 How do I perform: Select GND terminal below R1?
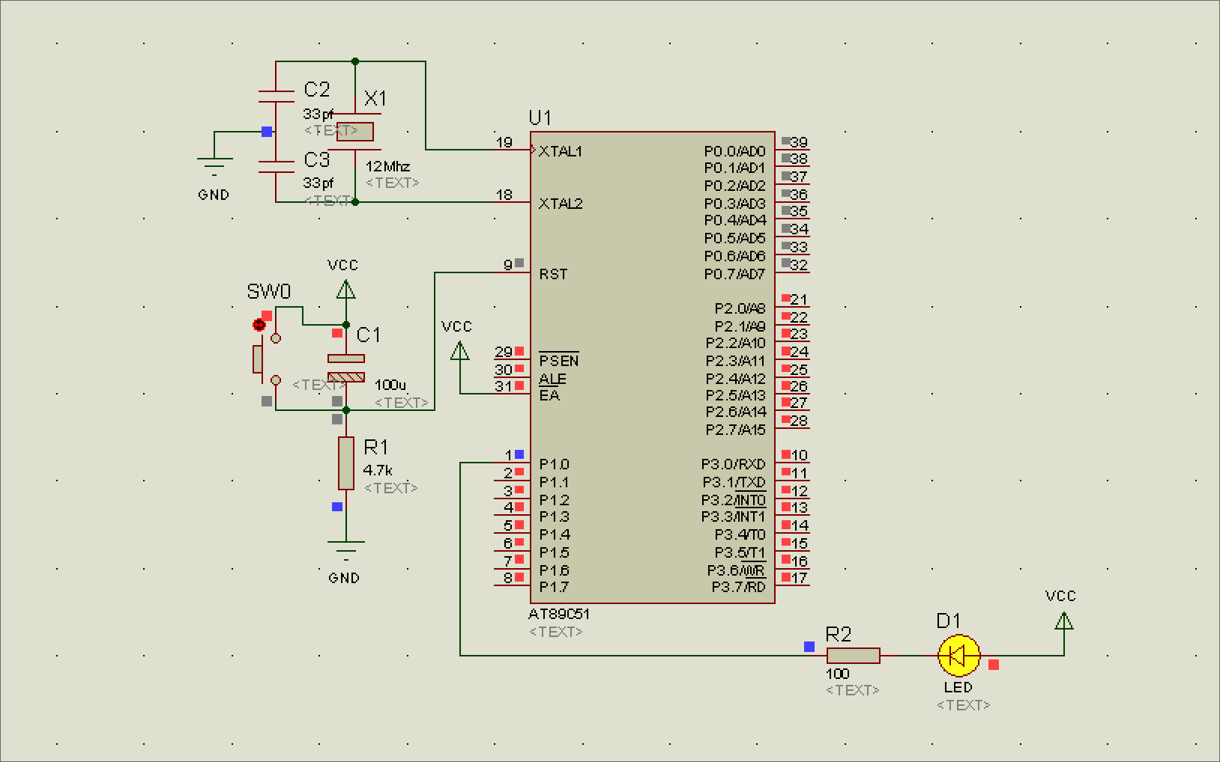[346, 550]
